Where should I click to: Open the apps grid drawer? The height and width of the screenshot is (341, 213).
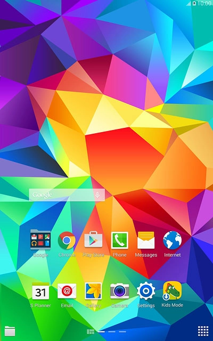203,331
